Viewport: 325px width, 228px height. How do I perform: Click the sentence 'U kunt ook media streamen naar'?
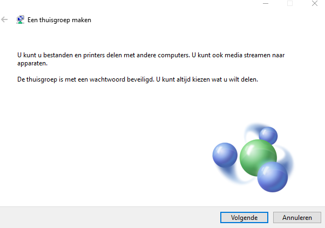click(238, 55)
